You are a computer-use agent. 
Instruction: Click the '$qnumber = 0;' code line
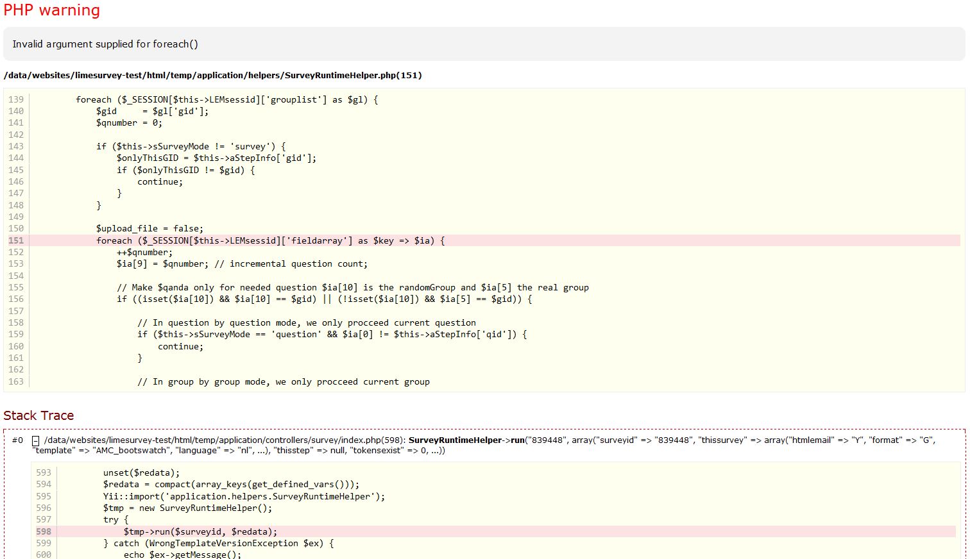click(x=129, y=122)
